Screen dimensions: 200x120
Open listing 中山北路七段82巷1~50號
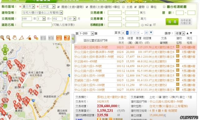click(91, 47)
